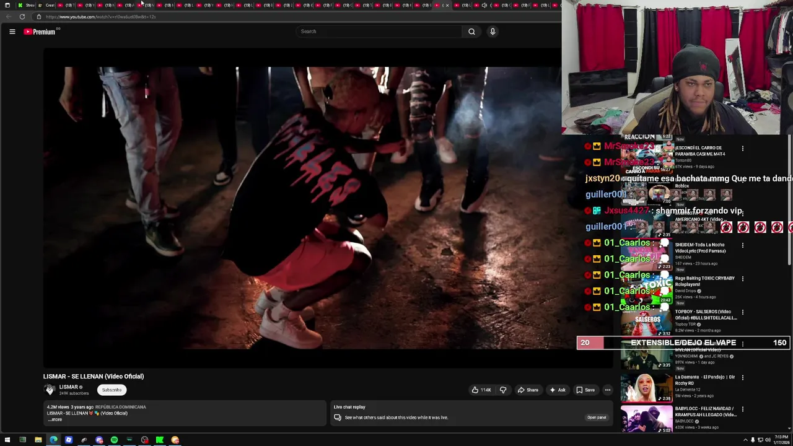
Task: Reload the page with browser refresh icon
Action: 22,17
